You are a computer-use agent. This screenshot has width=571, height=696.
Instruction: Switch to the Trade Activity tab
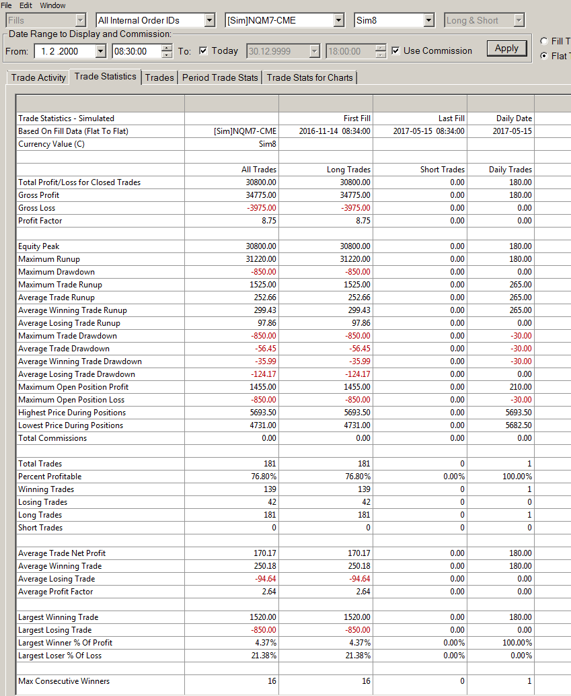coord(38,77)
